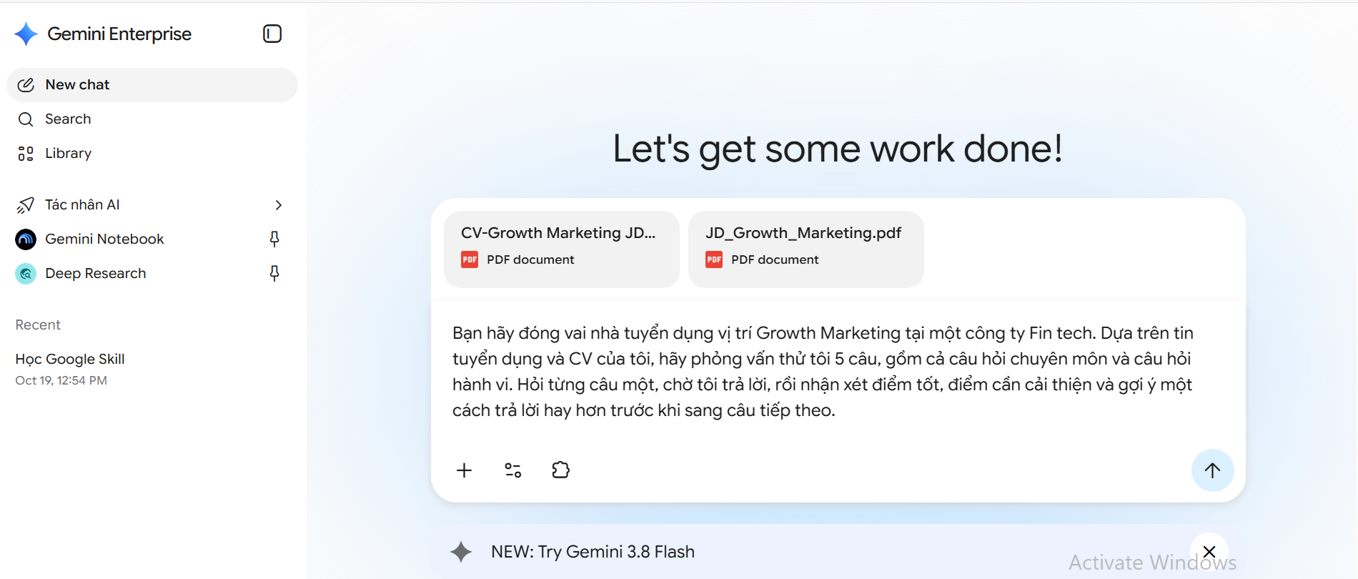Open the CV-Growth Marketing JD PDF attachment
The width and height of the screenshot is (1358, 579).
pyautogui.click(x=562, y=249)
